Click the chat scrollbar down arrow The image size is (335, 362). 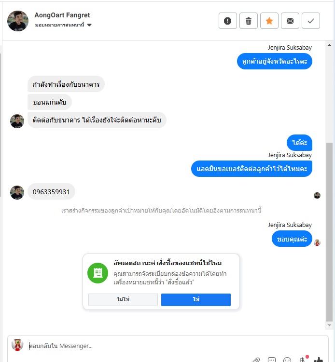[x=330, y=325]
